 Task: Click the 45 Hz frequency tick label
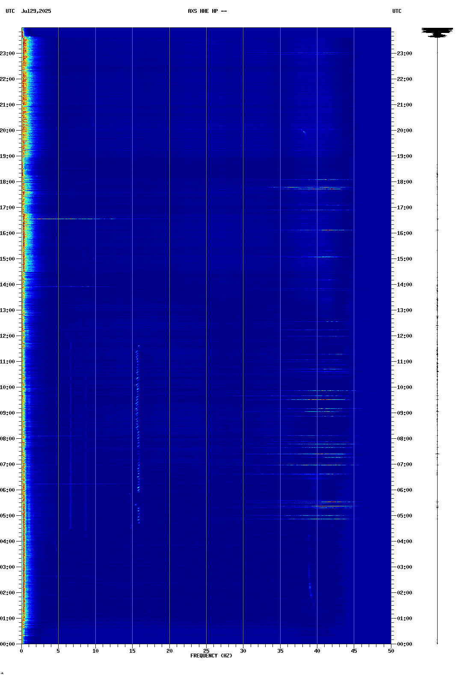tap(354, 651)
